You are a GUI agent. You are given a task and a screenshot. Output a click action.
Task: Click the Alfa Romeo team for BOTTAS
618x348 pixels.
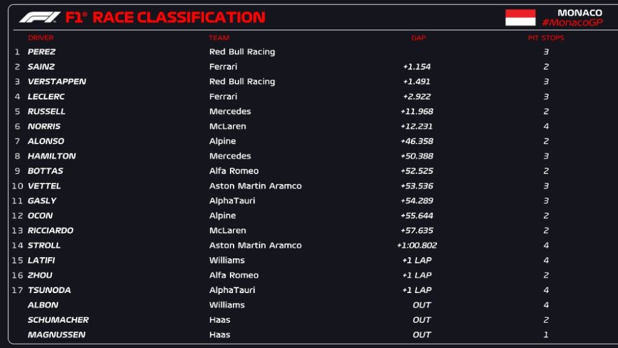click(x=234, y=171)
